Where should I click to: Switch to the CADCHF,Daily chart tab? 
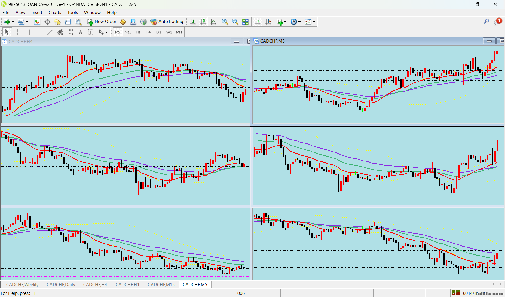click(x=61, y=285)
